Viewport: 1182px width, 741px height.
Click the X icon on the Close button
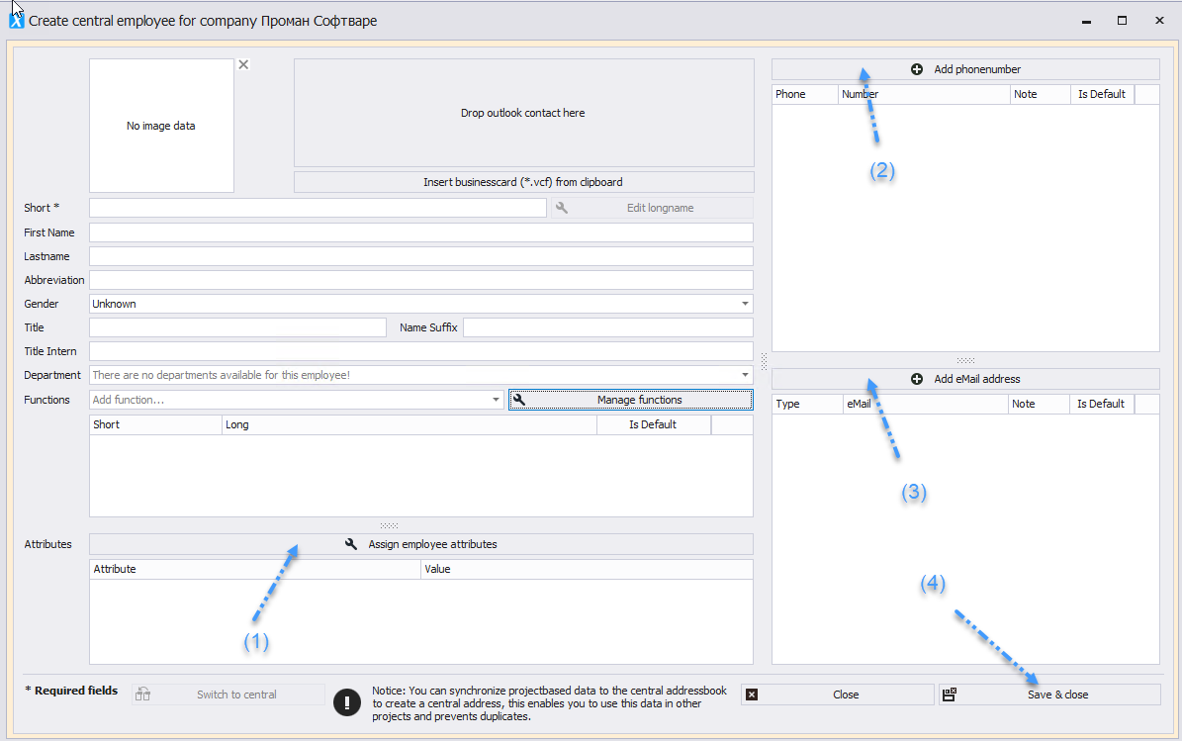click(x=752, y=695)
